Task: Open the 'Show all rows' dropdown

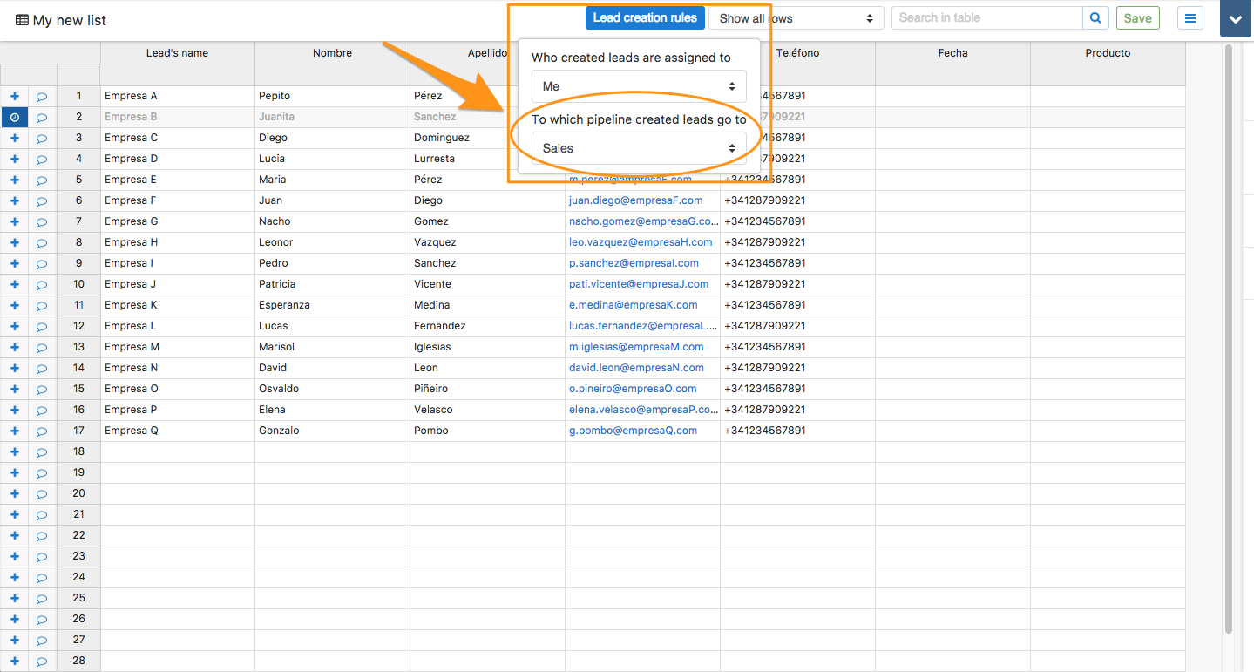Action: point(796,18)
